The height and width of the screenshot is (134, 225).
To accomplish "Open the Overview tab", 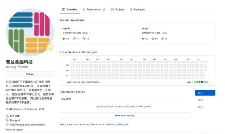I will tap(70, 10).
